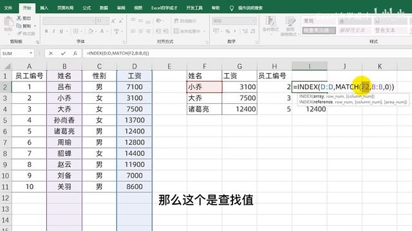Click the Decrease Font Size icon

coord(121,21)
